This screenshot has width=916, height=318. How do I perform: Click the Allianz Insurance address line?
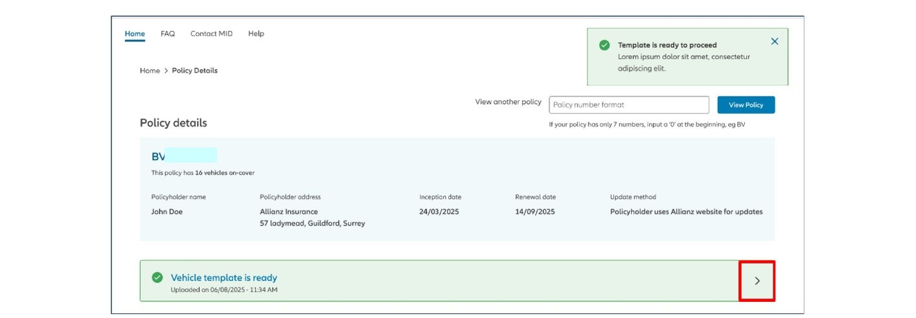click(x=289, y=212)
